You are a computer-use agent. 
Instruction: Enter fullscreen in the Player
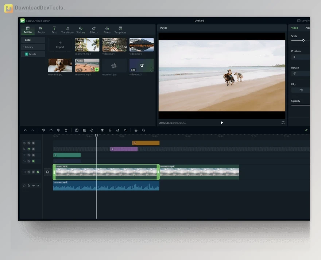[x=283, y=123]
